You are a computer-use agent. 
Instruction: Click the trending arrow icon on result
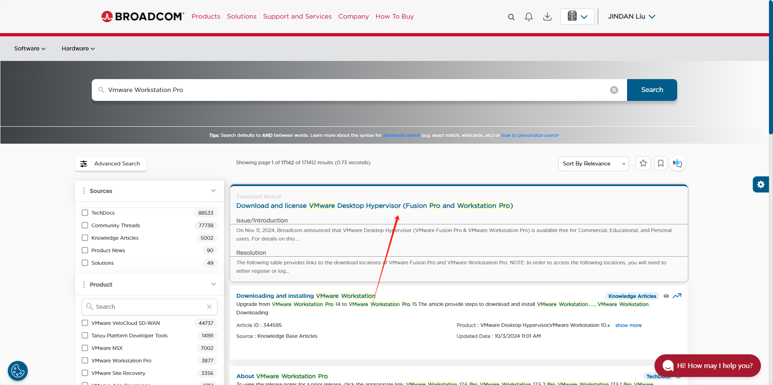pyautogui.click(x=677, y=296)
